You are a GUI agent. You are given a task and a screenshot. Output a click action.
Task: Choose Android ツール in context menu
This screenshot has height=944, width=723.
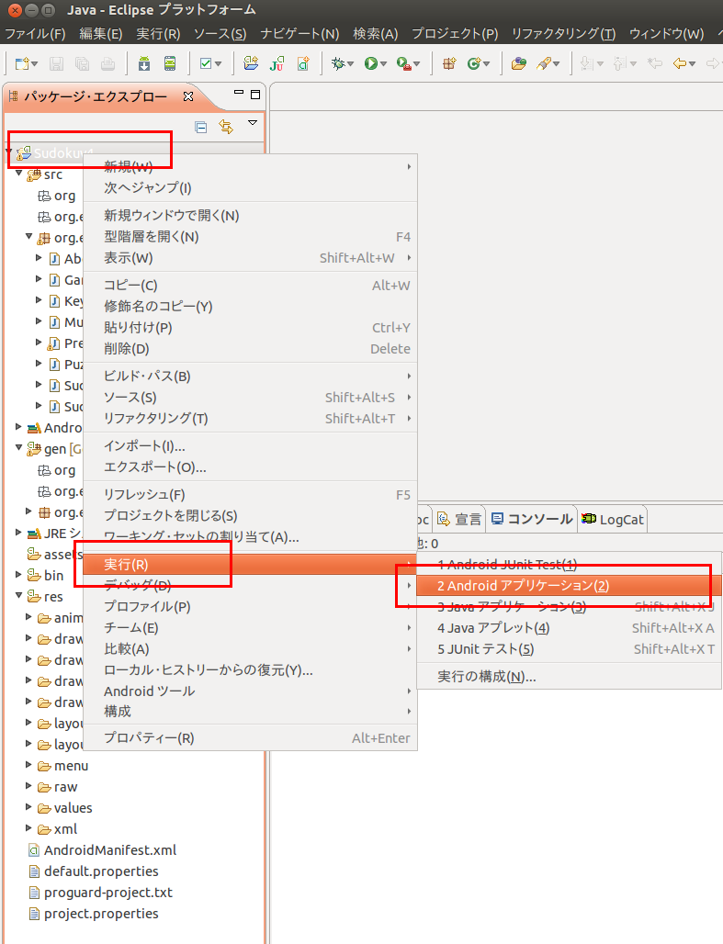[x=250, y=691]
